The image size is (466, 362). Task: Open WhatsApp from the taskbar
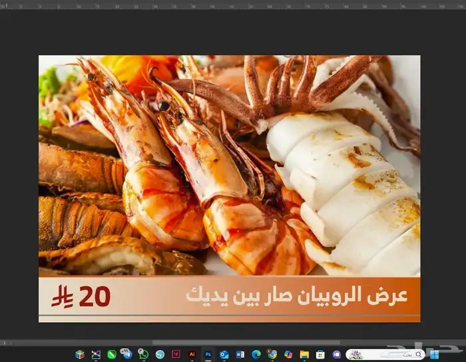point(144,354)
